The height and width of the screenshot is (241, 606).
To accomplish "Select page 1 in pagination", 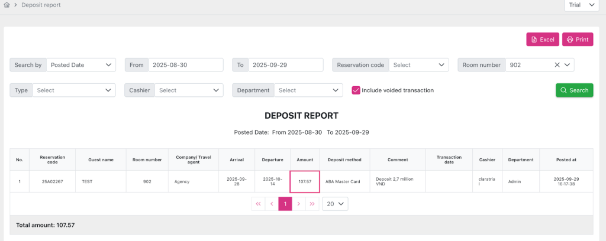I will pyautogui.click(x=285, y=204).
